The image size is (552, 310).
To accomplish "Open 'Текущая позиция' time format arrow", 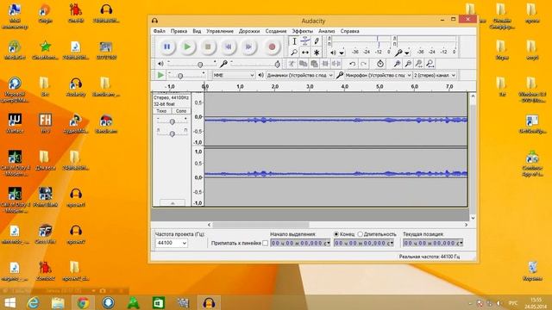I will tap(461, 243).
